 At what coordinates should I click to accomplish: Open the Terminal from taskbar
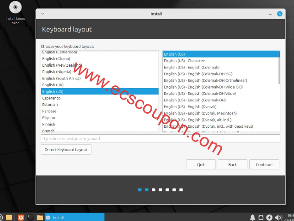30,217
